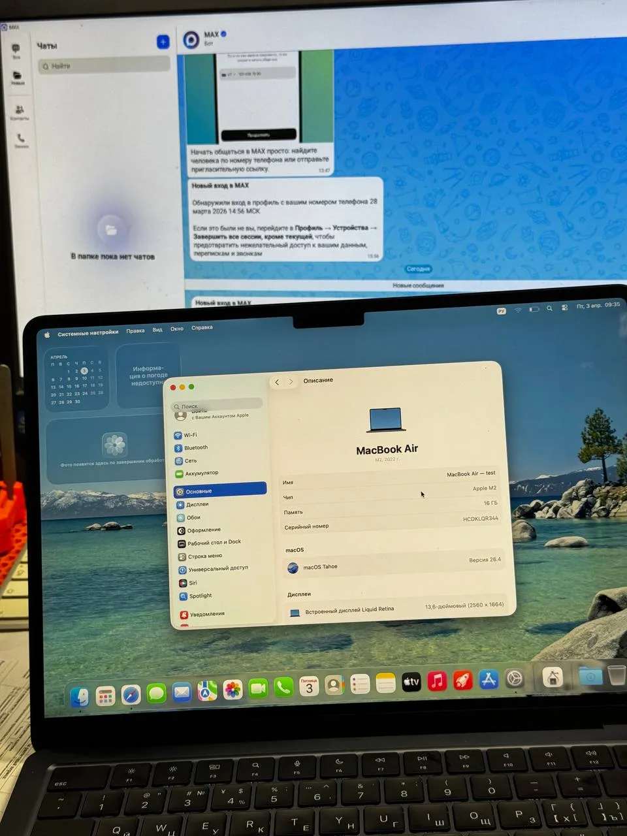Open Apple TV from the Dock
627x836 pixels.
click(411, 683)
